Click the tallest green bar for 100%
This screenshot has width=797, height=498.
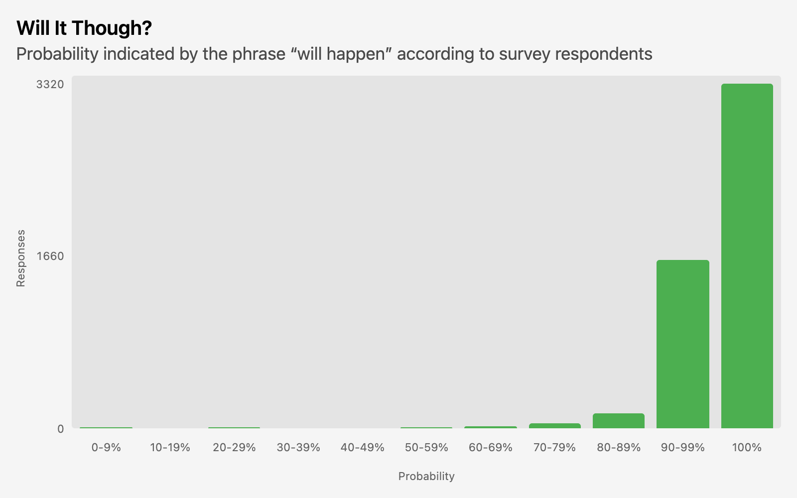[747, 256]
